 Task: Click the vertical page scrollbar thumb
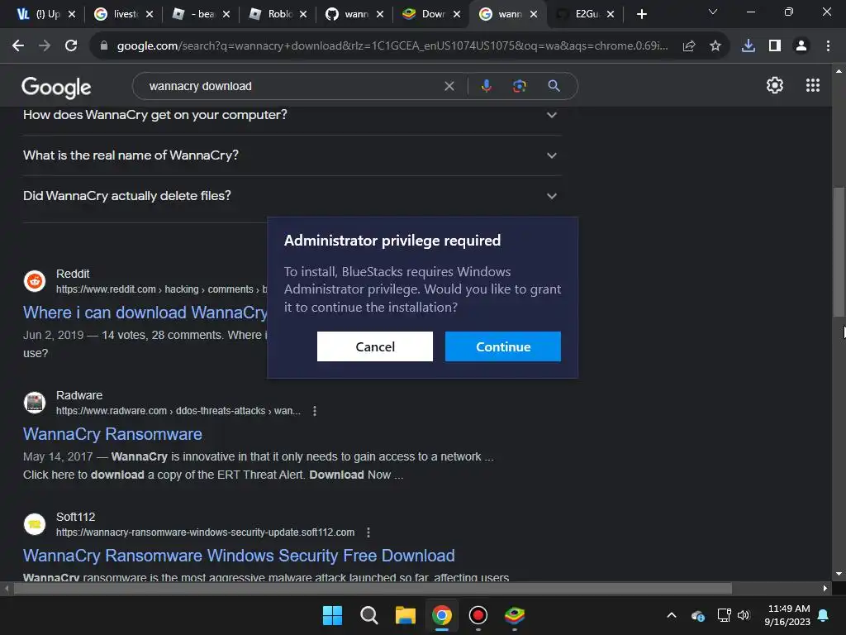(x=839, y=251)
